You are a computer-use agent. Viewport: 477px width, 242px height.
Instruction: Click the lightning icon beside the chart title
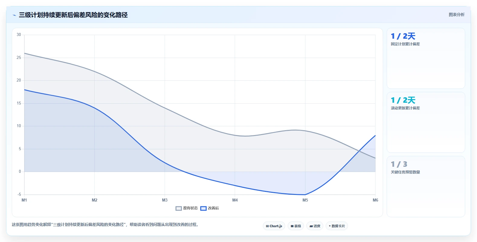(x=14, y=15)
